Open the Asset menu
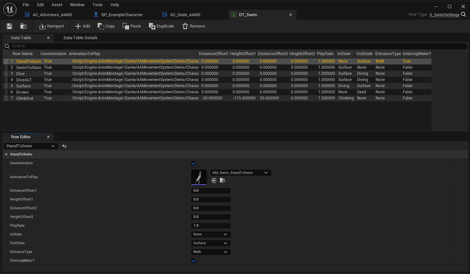 57,5
